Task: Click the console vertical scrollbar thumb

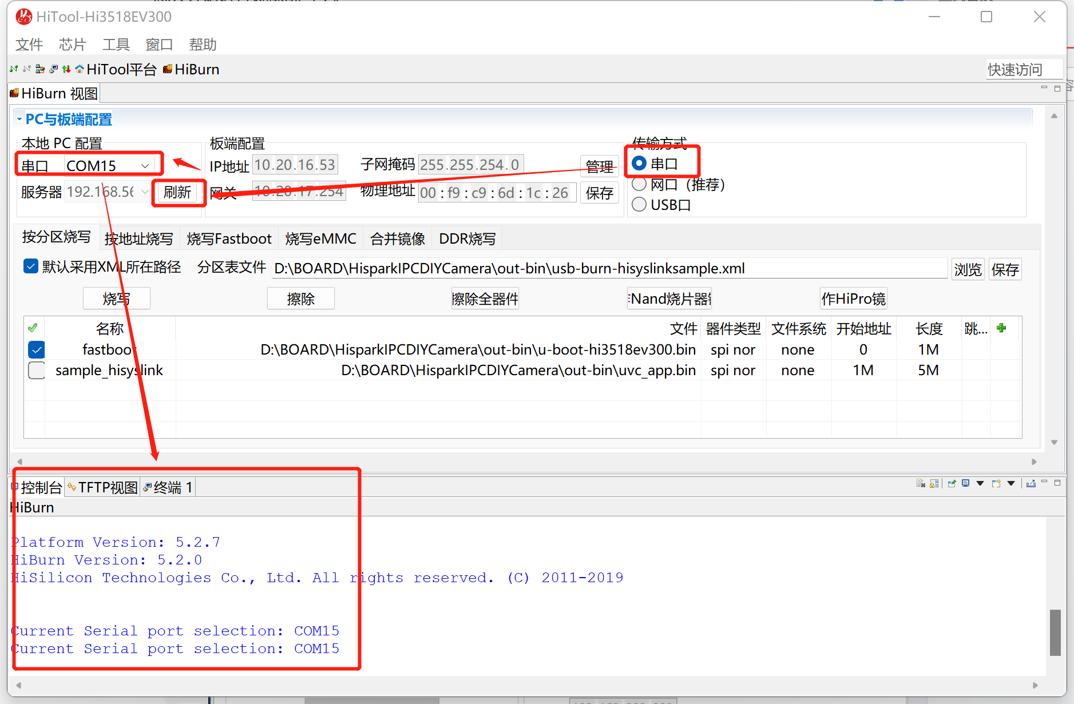Action: [x=1056, y=633]
